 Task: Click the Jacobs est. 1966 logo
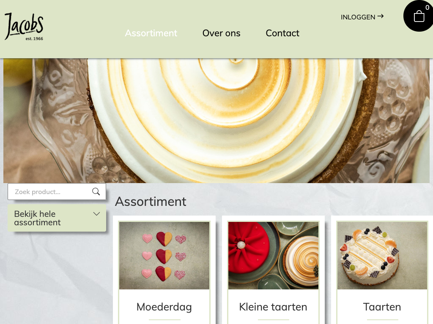[x=24, y=27]
